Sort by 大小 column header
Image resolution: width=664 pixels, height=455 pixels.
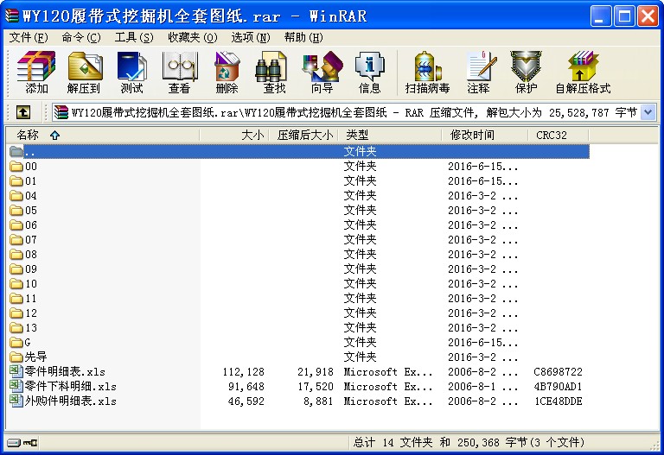tap(233, 136)
